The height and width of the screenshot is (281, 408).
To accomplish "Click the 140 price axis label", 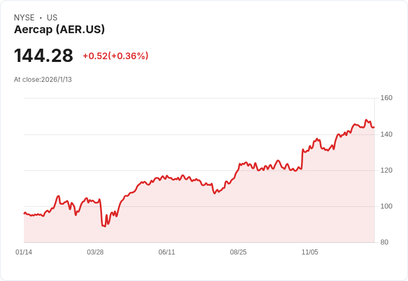I will click(x=386, y=134).
